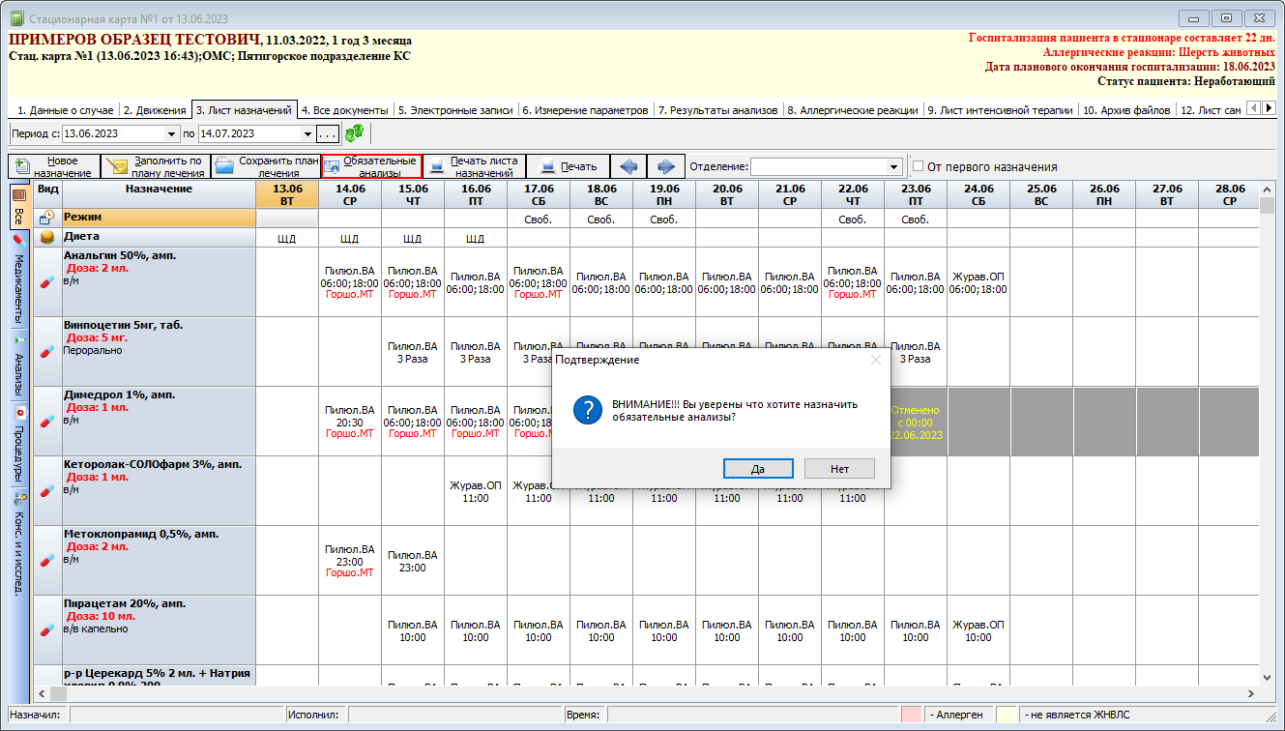Click the pill icon for Кеторолак-СОЛОфарм
The width and height of the screenshot is (1285, 731).
coord(47,490)
